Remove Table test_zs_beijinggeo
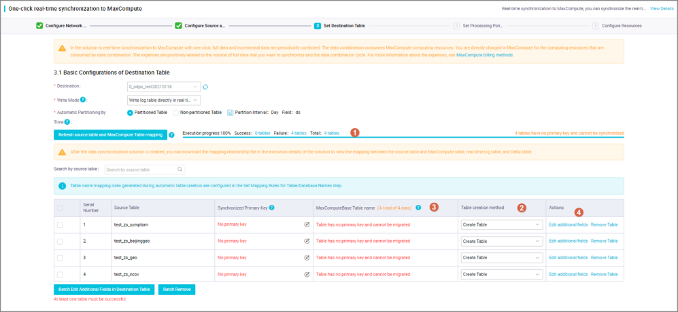 [x=604, y=241]
